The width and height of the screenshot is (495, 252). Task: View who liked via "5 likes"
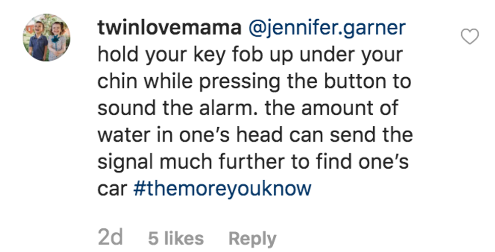click(x=176, y=238)
